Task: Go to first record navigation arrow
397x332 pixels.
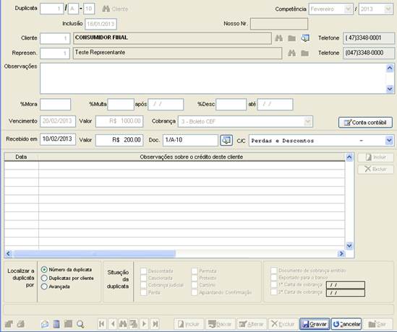Action: pos(101,323)
